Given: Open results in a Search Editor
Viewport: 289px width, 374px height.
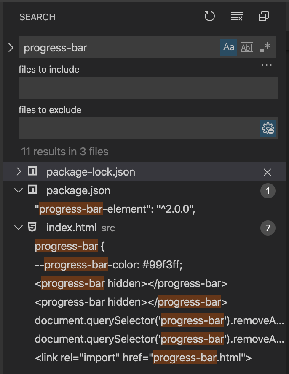Looking at the screenshot, I should (x=264, y=16).
